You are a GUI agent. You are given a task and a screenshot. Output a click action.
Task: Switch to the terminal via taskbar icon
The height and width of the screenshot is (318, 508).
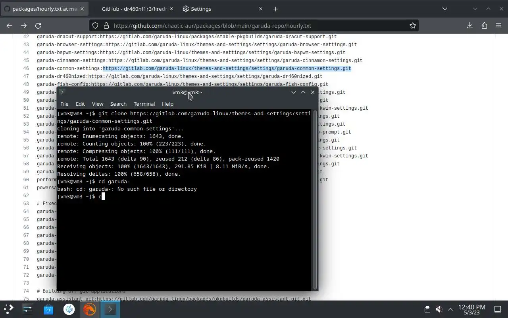[110, 309]
